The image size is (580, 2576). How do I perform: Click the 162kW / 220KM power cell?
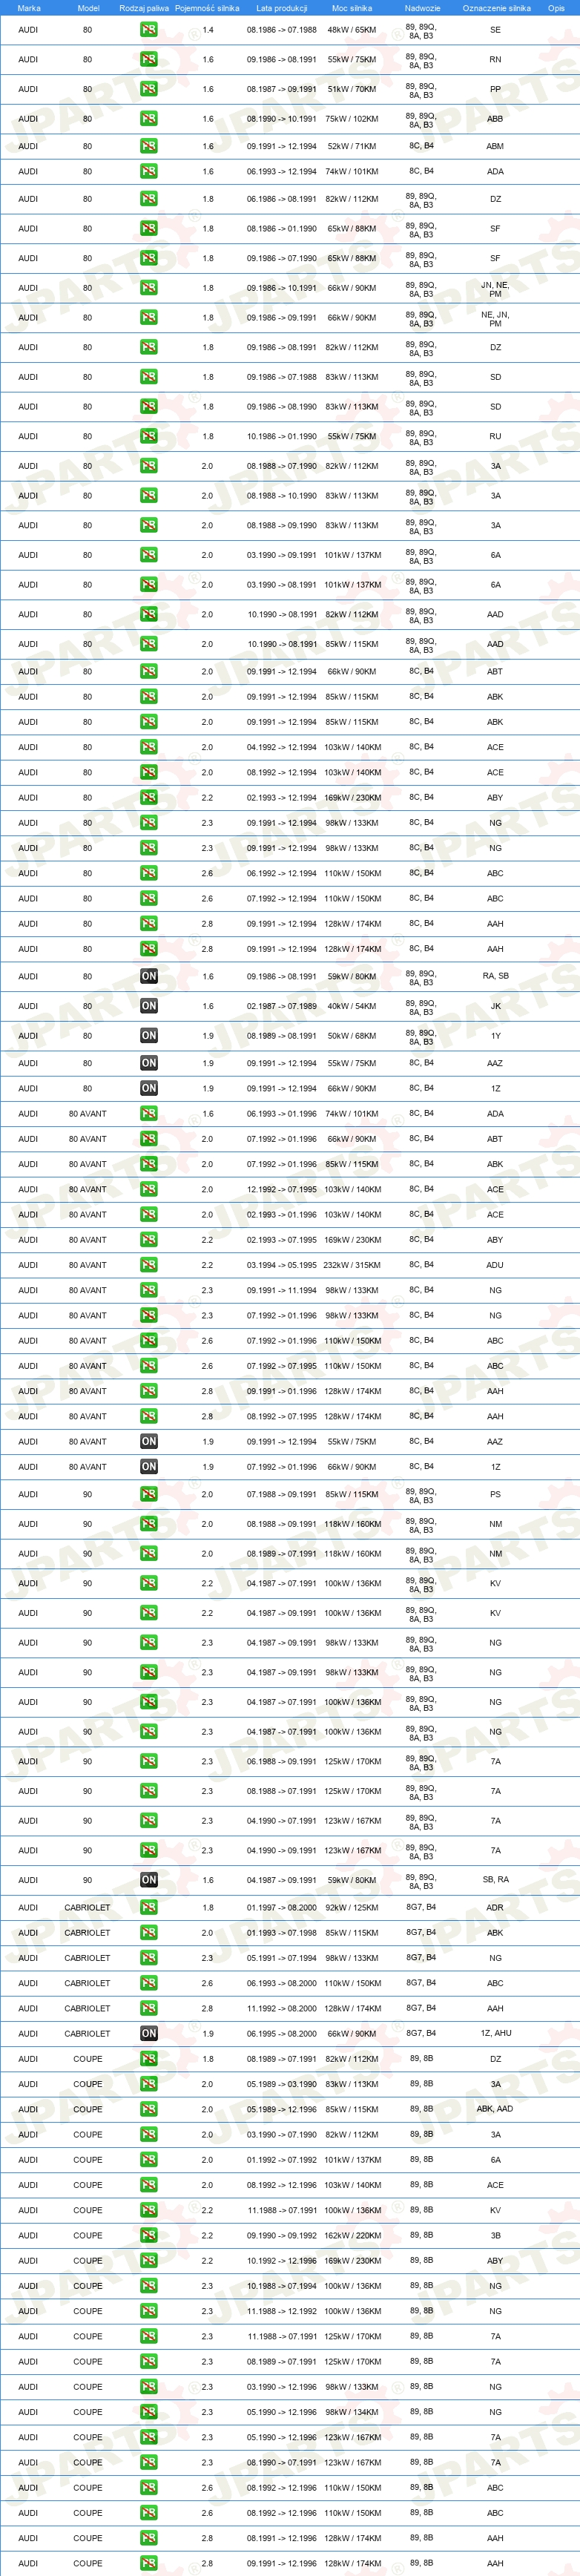(352, 2235)
